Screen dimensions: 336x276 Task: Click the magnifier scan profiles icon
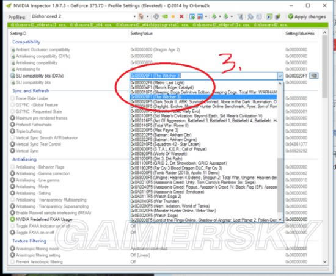(250, 16)
